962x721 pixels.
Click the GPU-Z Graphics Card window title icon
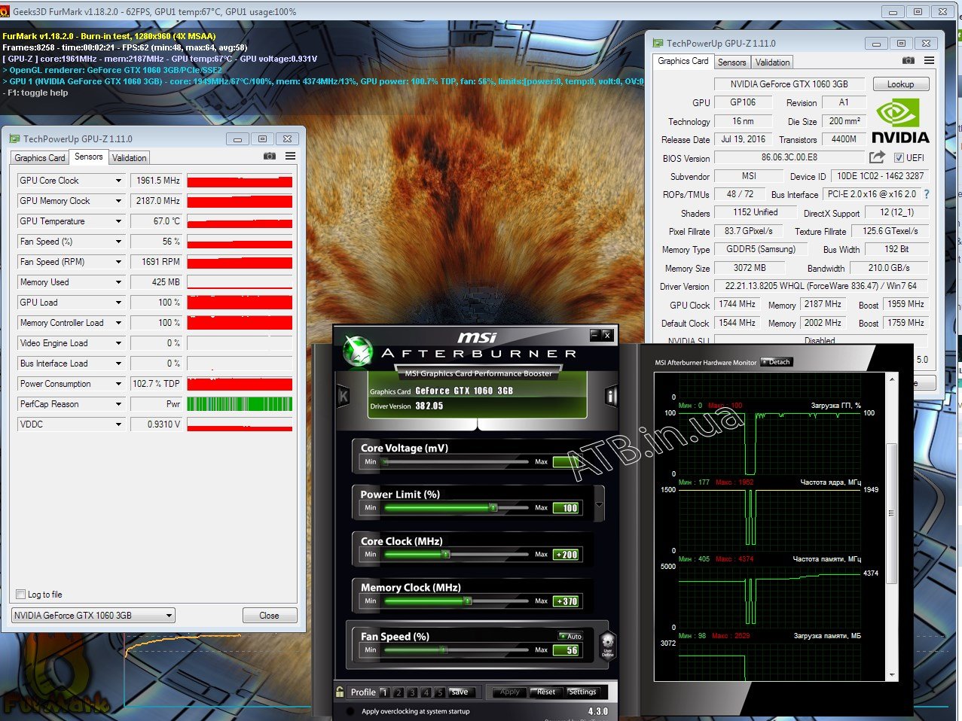[x=658, y=43]
